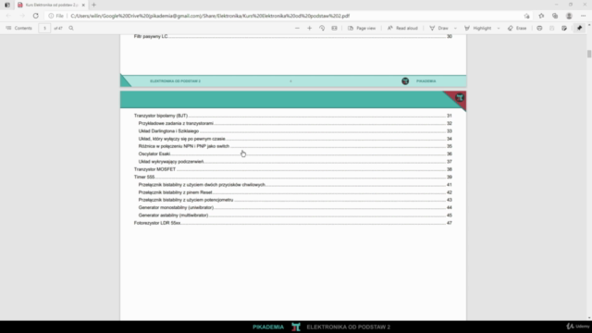
Task: Open the browser profile menu
Action: pos(569,16)
